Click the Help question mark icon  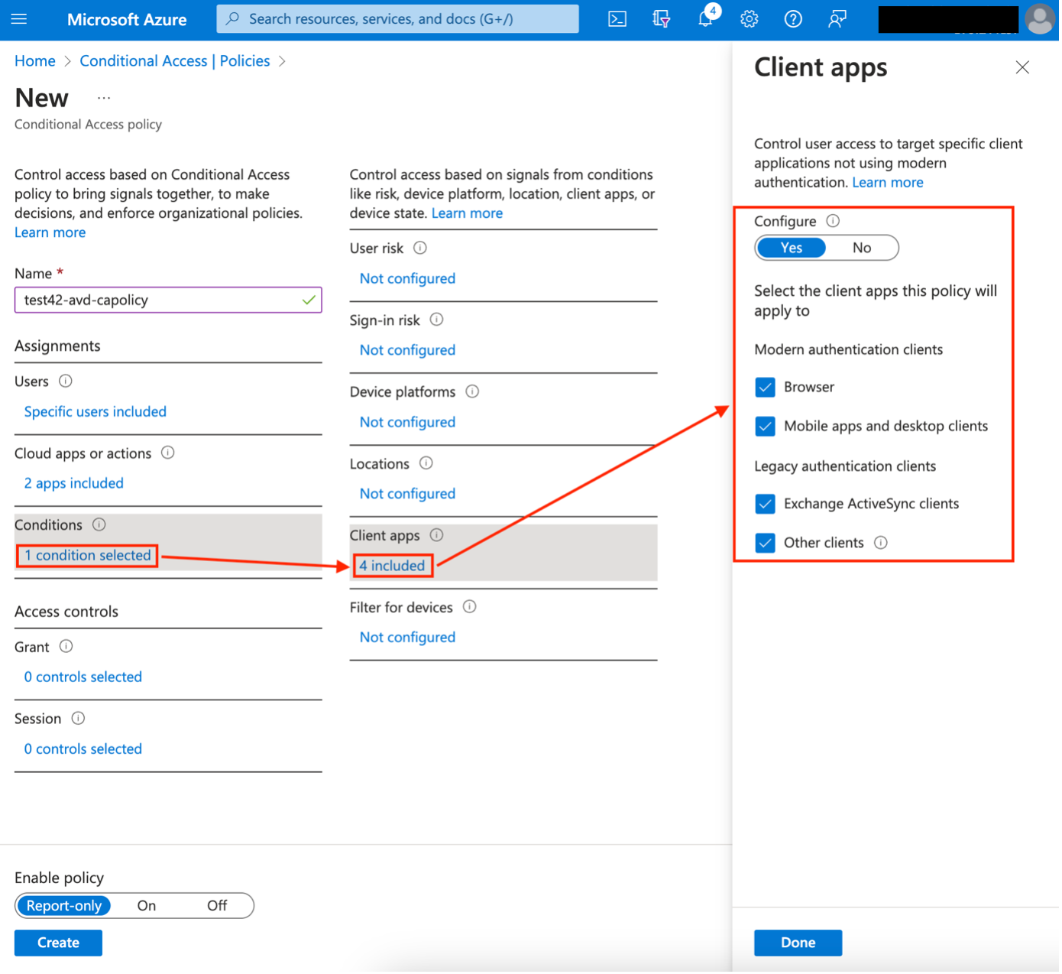[x=793, y=19]
